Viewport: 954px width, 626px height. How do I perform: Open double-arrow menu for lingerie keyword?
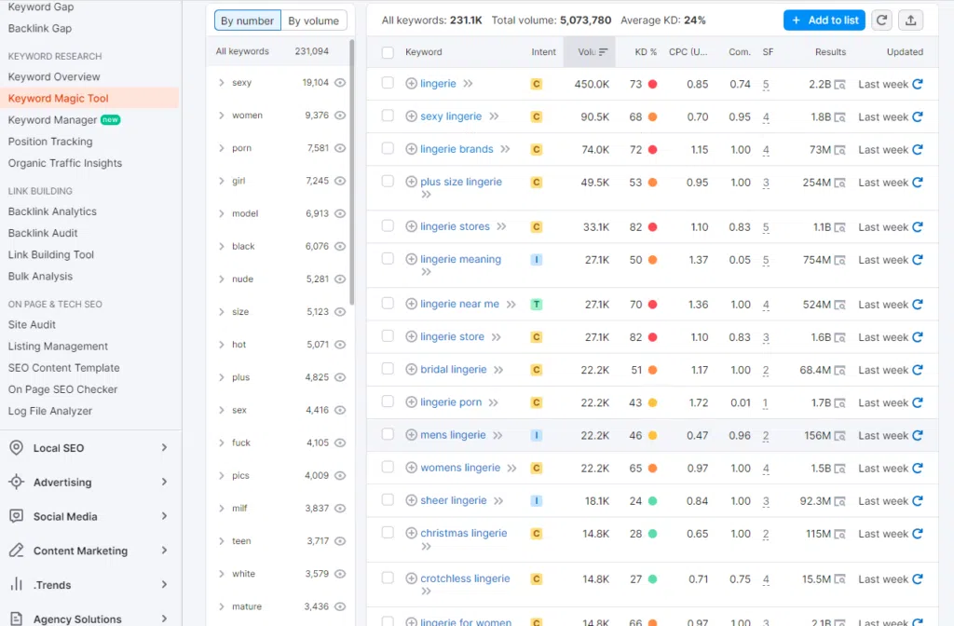(468, 83)
